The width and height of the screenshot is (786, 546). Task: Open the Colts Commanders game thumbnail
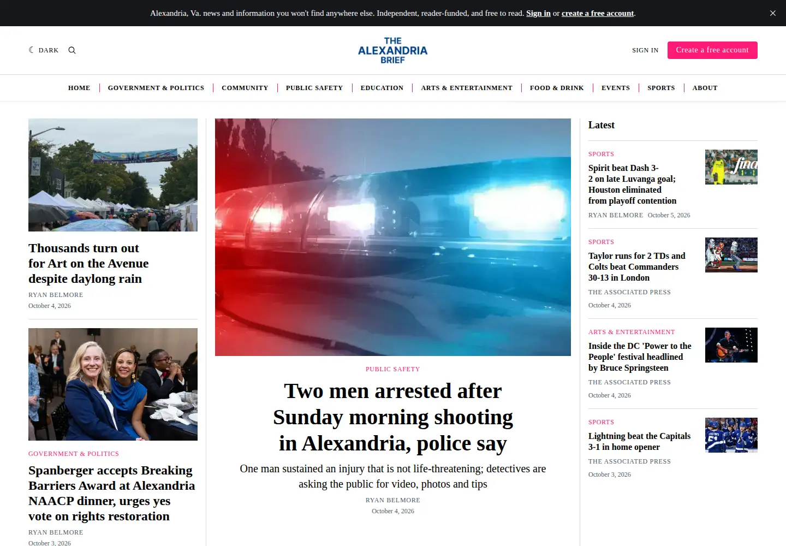click(x=731, y=255)
